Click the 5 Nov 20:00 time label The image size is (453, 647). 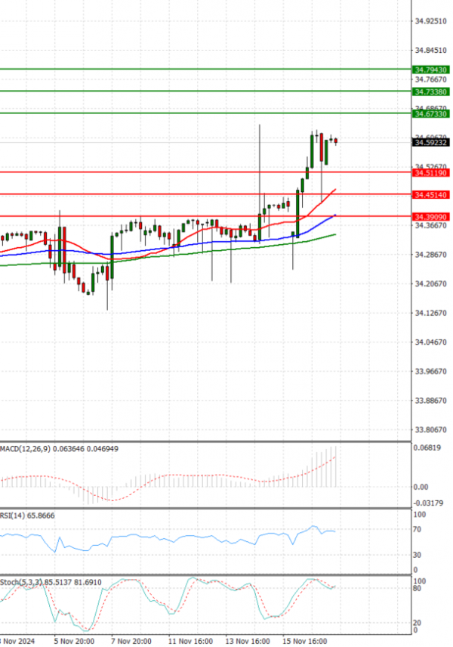74,641
